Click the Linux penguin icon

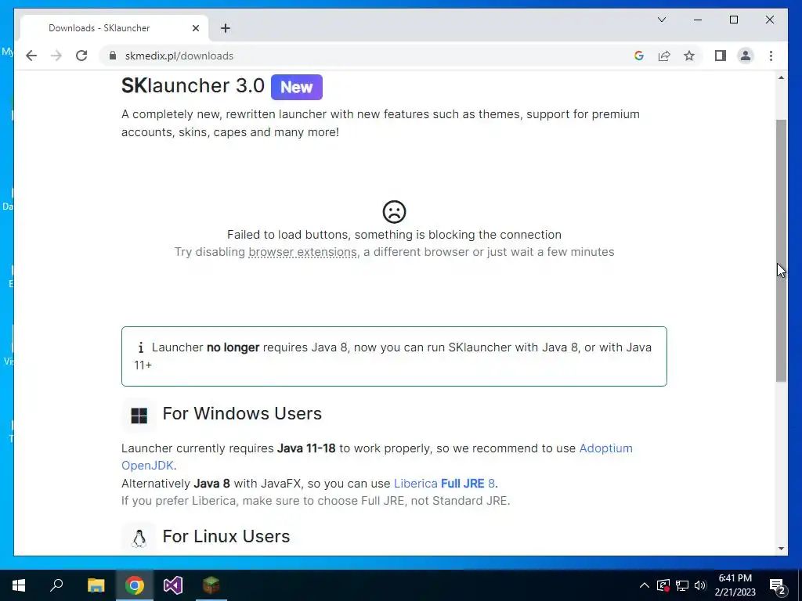(x=139, y=538)
